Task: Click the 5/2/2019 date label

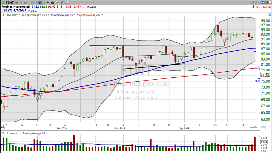Action: [253, 127]
